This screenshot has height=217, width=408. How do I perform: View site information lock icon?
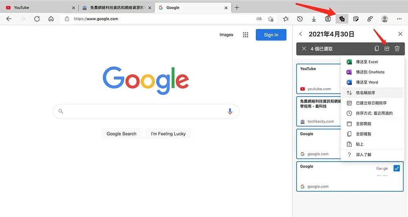click(67, 19)
